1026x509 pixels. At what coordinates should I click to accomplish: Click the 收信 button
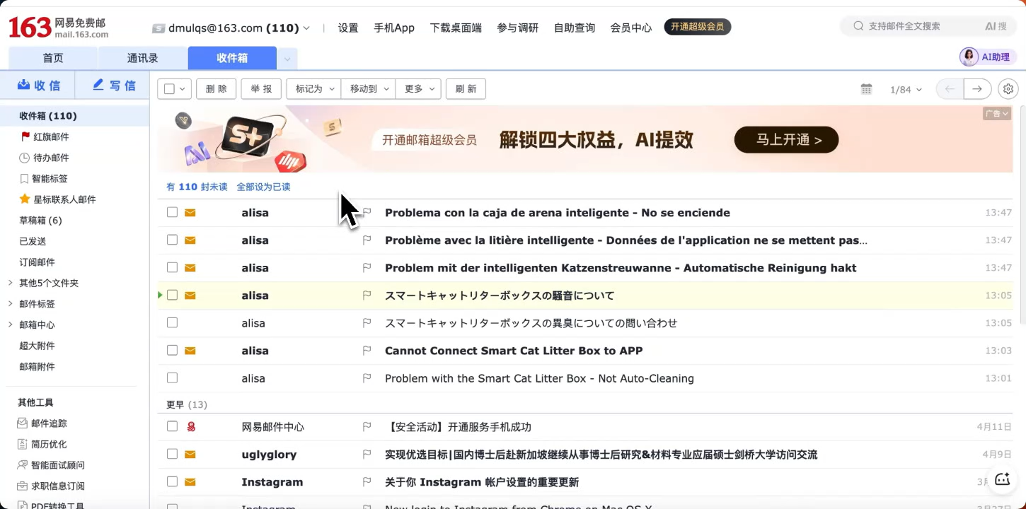click(38, 86)
